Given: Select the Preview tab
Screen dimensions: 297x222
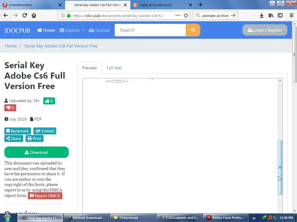Looking at the screenshot, I should (x=89, y=68).
